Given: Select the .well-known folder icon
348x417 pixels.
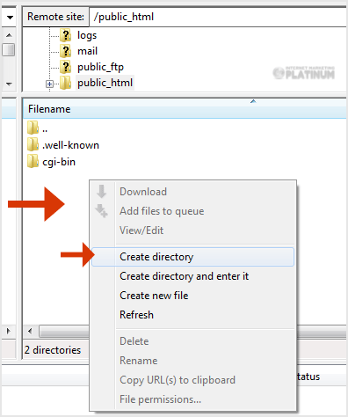Looking at the screenshot, I should tap(33, 144).
